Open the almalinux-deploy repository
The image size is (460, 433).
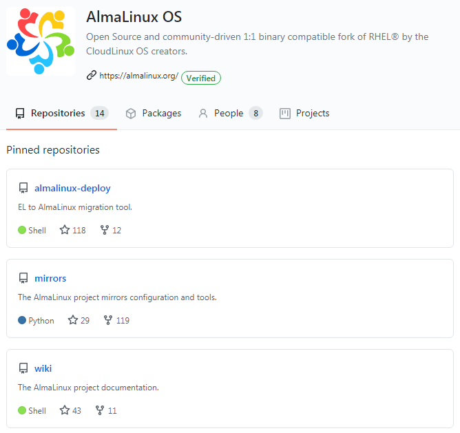point(72,188)
